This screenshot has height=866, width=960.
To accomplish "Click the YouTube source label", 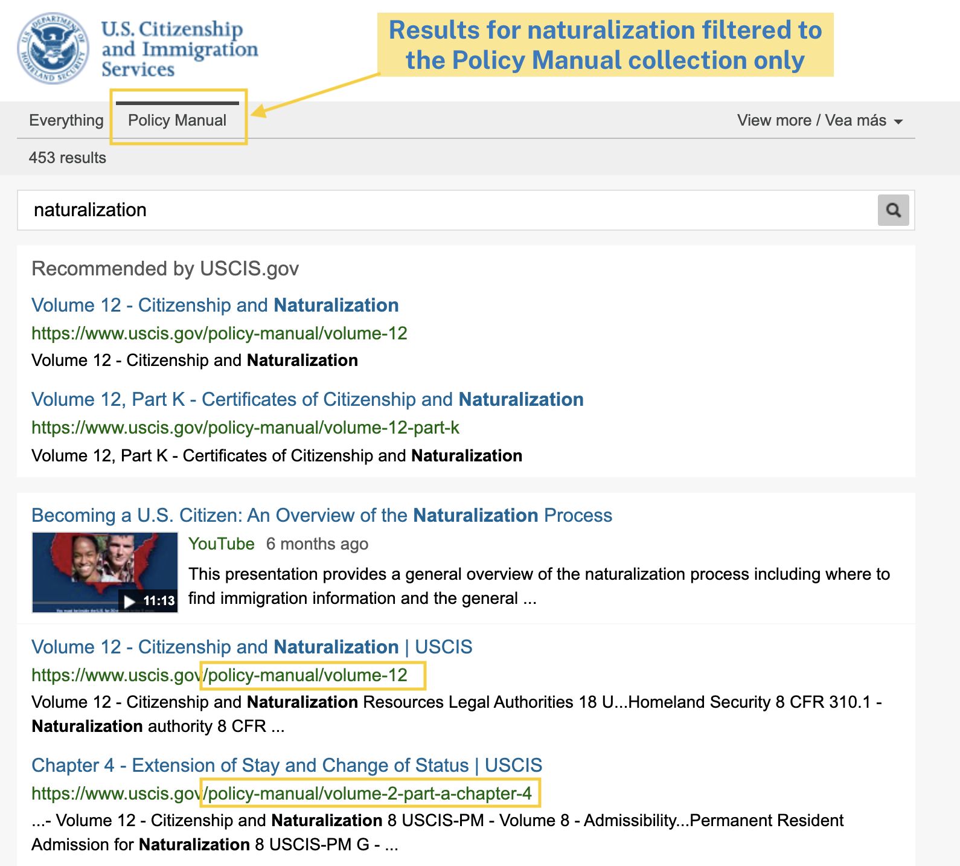I will coord(221,544).
